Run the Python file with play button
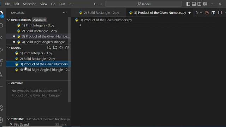The image size is (226, 127). pos(197,13)
